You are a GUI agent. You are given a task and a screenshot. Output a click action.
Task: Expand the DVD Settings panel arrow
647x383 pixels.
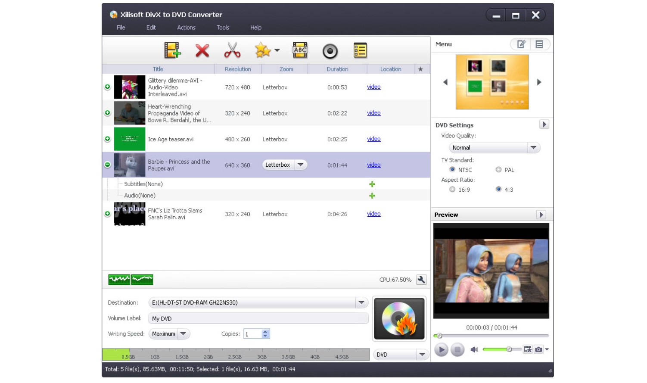[544, 125]
